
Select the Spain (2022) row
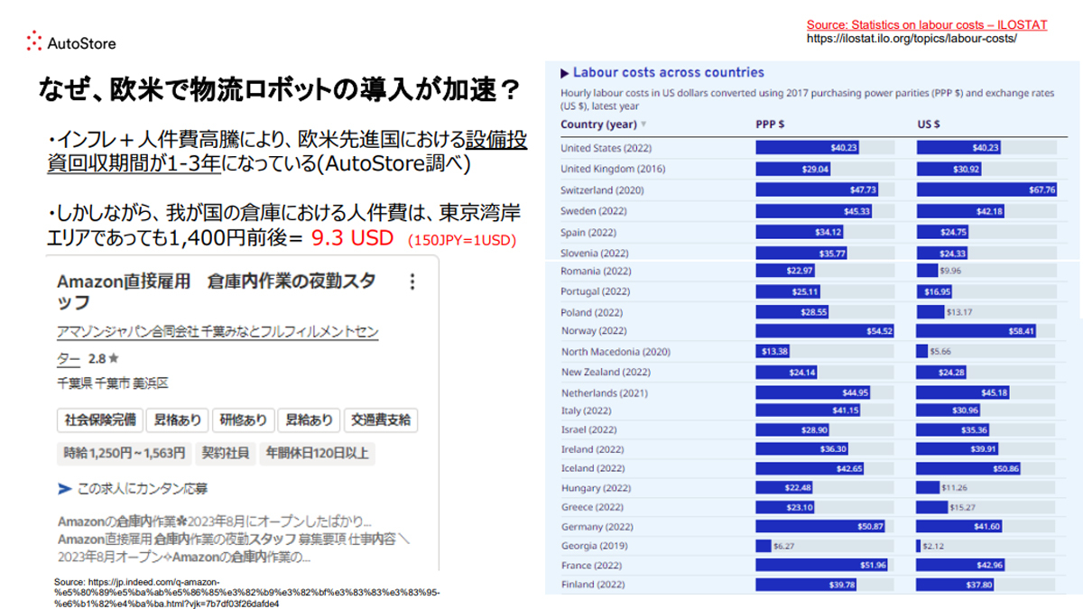pyautogui.click(x=814, y=232)
